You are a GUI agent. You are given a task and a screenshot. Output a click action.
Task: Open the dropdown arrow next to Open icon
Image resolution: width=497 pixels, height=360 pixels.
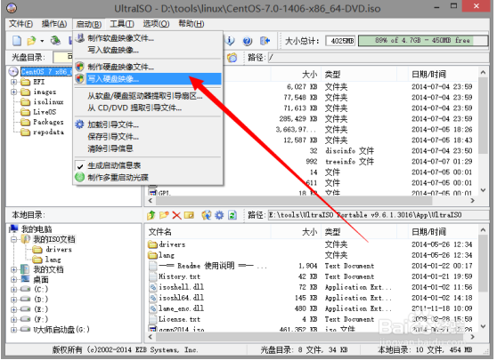click(x=42, y=41)
